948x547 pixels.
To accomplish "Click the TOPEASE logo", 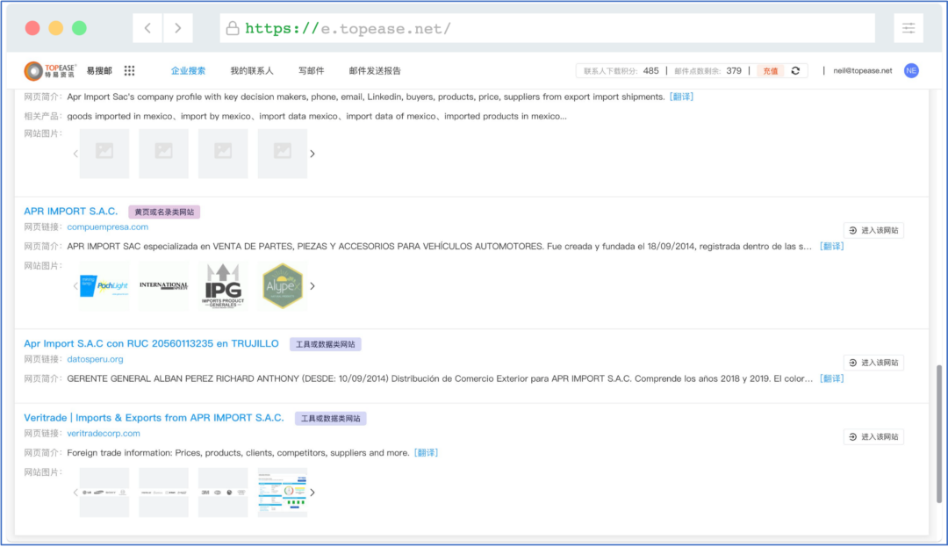I will 50,71.
